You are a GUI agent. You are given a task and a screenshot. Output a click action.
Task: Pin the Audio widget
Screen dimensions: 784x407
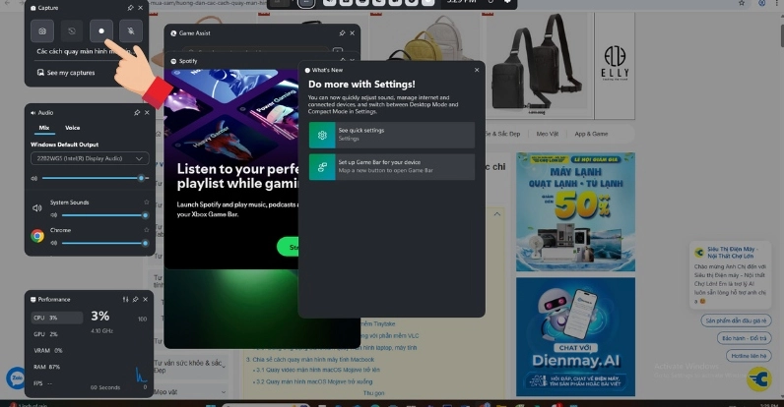(137, 113)
